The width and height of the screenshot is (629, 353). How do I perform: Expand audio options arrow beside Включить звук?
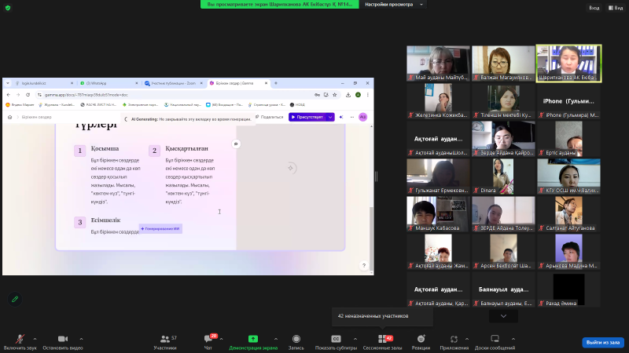click(36, 339)
